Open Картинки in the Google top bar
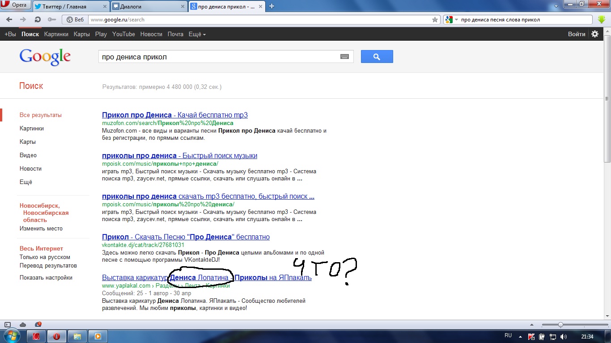Screen dimensions: 611x343 [56, 34]
